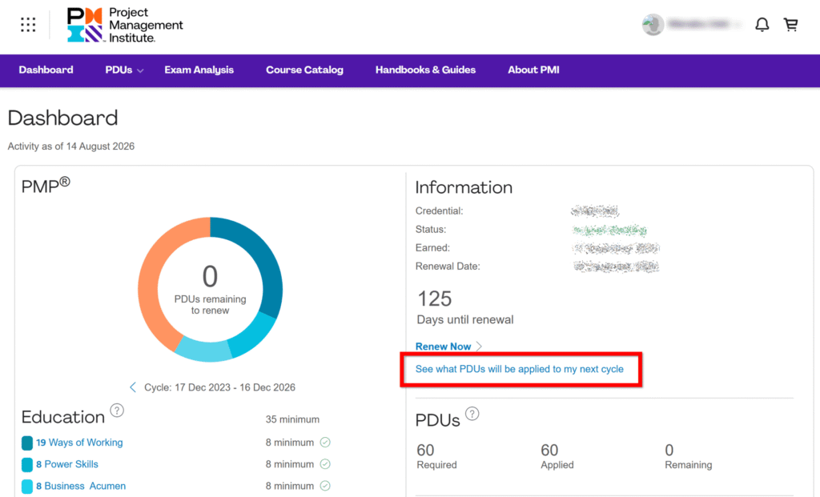This screenshot has width=820, height=497.
Task: Open the app launcher grid icon
Action: (x=28, y=25)
